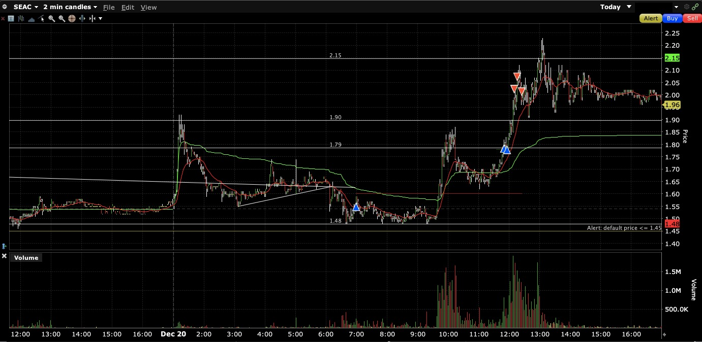Click the yellow Alert button
Viewport: 702px width, 342px height.
point(651,18)
